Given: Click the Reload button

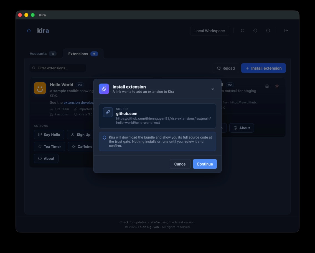Looking at the screenshot, I should point(226,68).
